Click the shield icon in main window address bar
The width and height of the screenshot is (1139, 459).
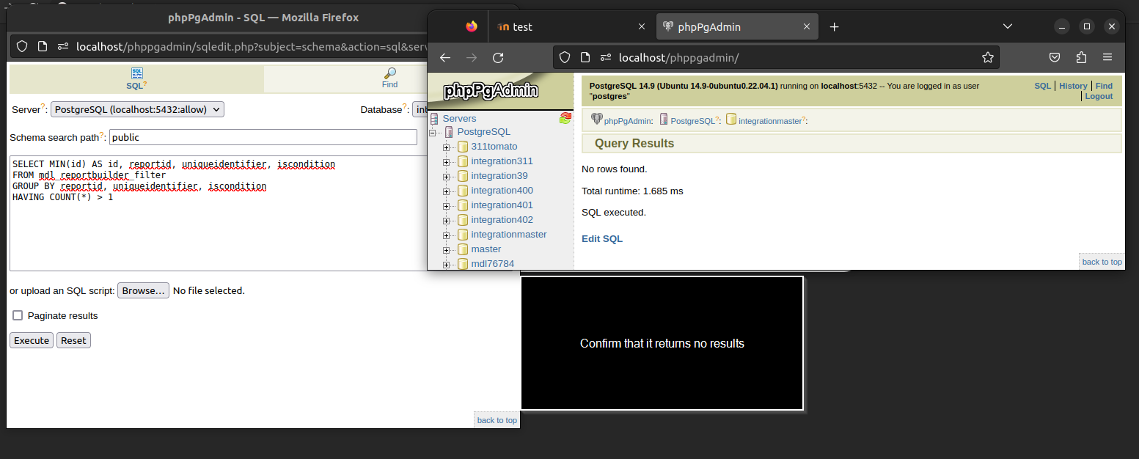(x=564, y=57)
